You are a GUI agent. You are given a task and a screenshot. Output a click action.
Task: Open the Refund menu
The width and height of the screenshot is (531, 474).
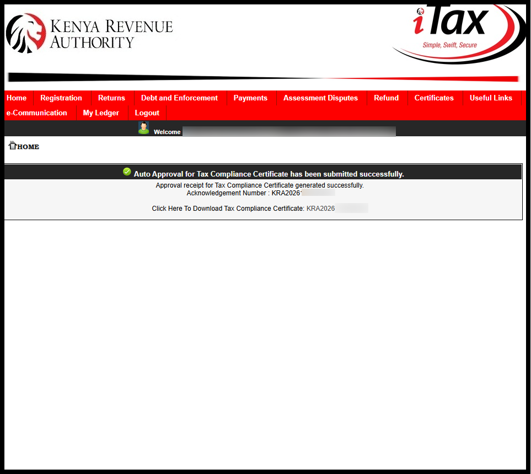pos(386,98)
